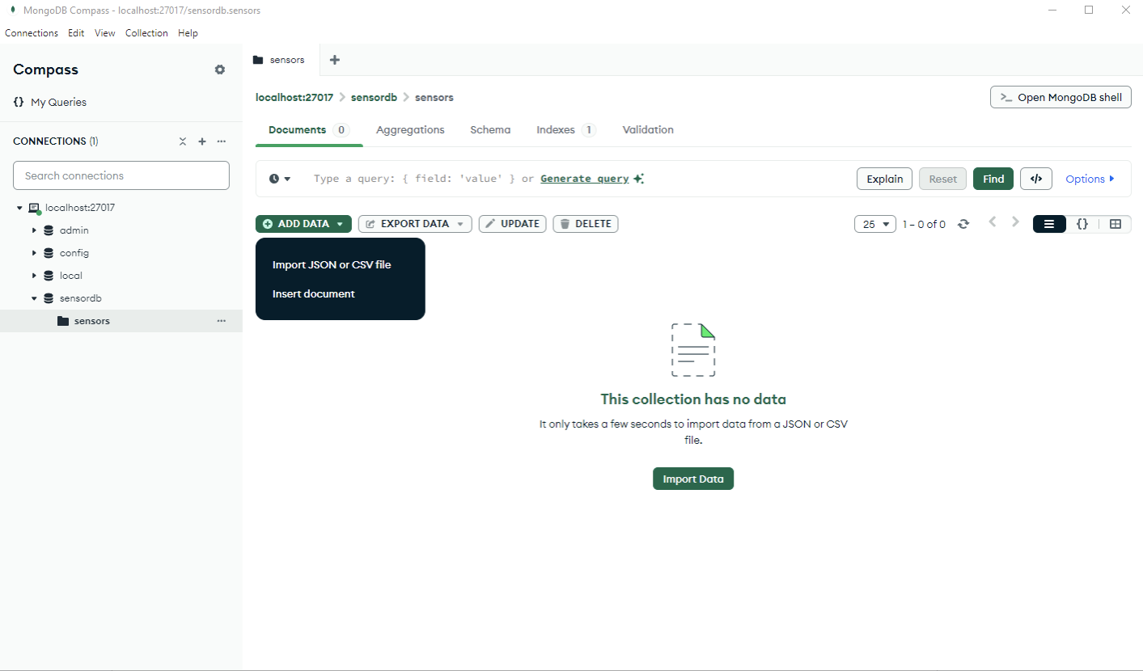This screenshot has height=671, width=1143.
Task: Open the EXPORT DATA dropdown
Action: tap(415, 224)
